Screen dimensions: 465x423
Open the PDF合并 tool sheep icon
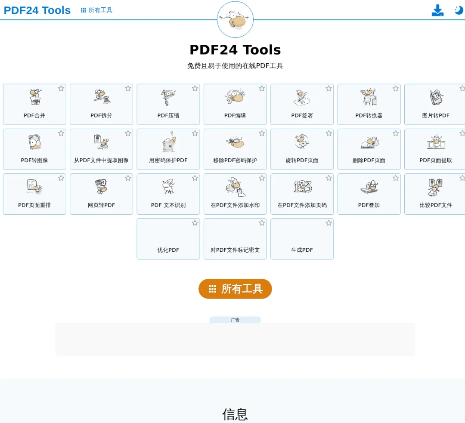pyautogui.click(x=35, y=97)
